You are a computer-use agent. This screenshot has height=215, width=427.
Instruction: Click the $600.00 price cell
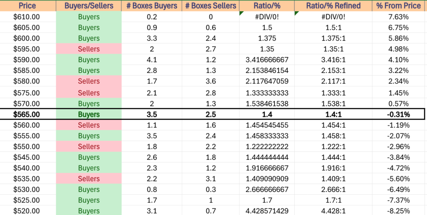pos(28,38)
